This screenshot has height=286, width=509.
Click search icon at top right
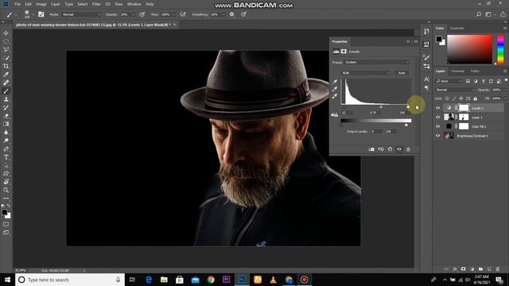(x=479, y=14)
